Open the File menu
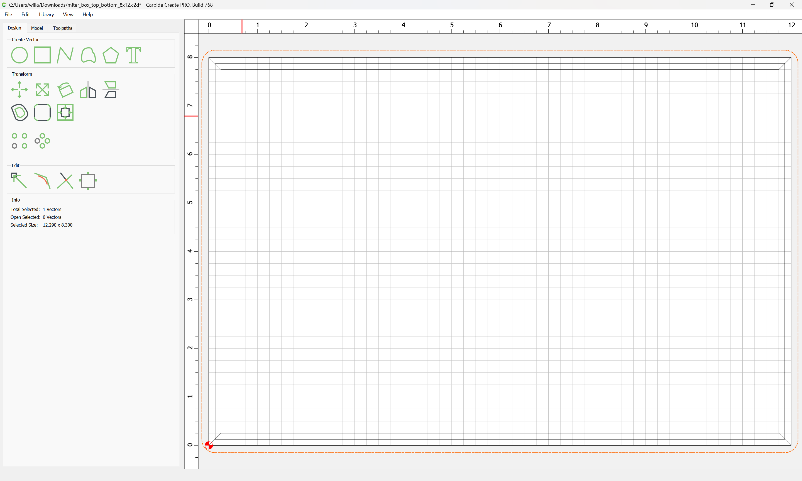Screen dimensions: 802x481 point(8,14)
